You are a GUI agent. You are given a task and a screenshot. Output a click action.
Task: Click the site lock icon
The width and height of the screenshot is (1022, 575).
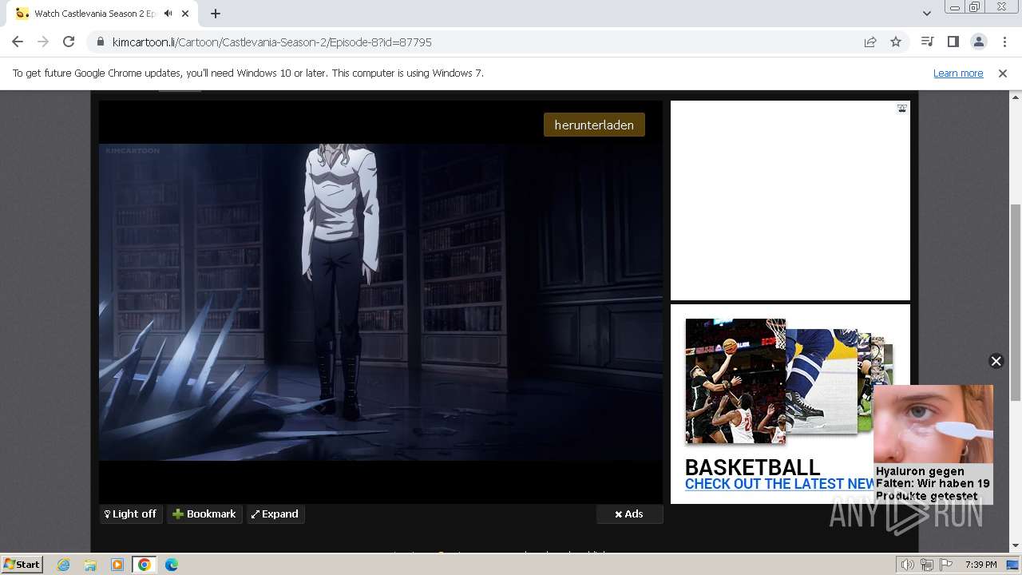coord(101,42)
